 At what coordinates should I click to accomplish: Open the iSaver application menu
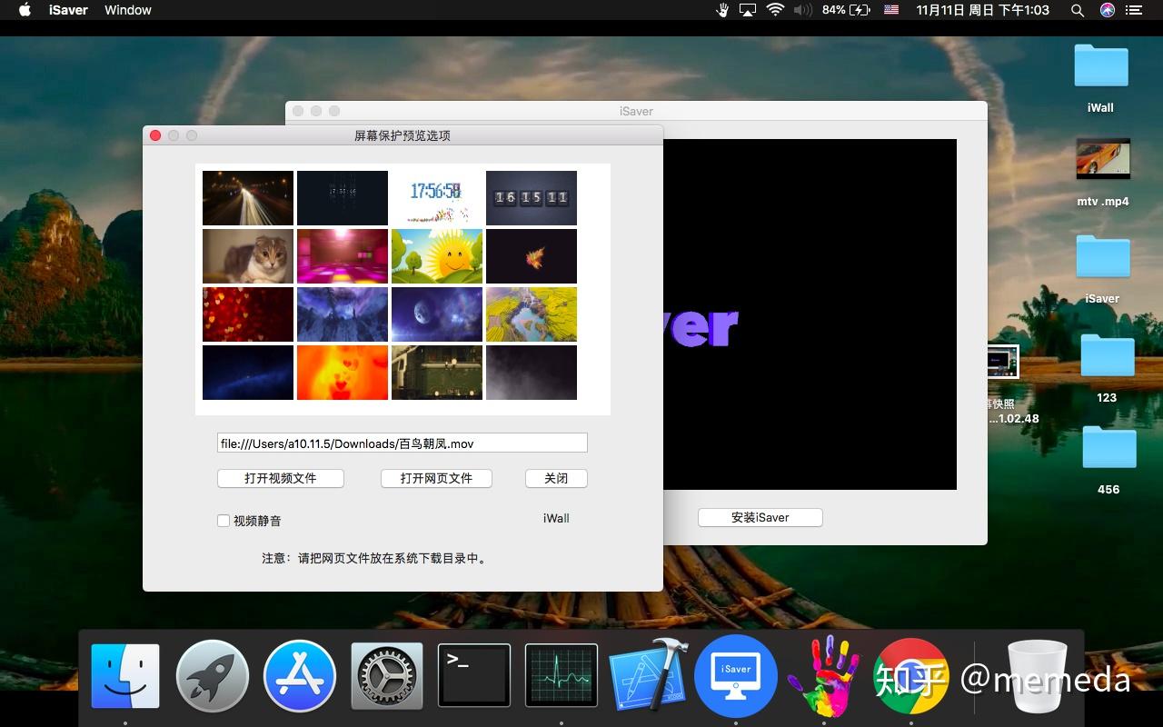point(68,10)
